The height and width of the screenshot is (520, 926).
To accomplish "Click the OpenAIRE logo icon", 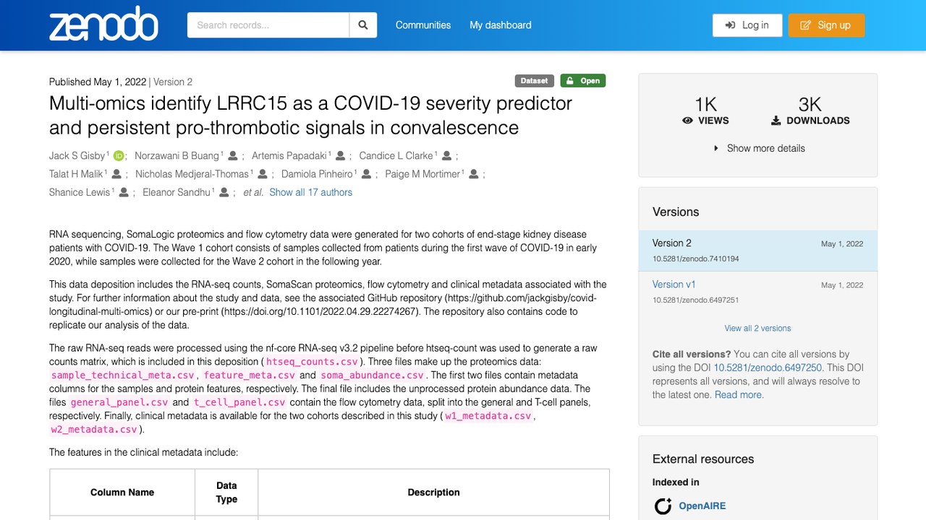I will coord(663,506).
